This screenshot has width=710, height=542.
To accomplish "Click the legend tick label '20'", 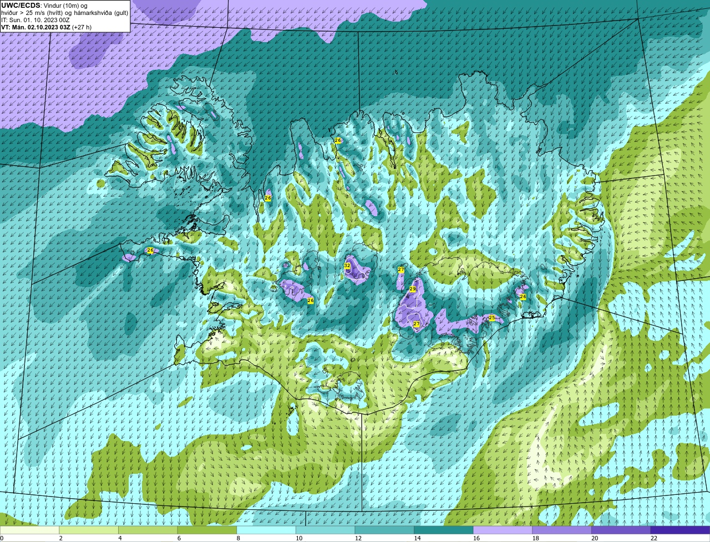I will point(595,538).
